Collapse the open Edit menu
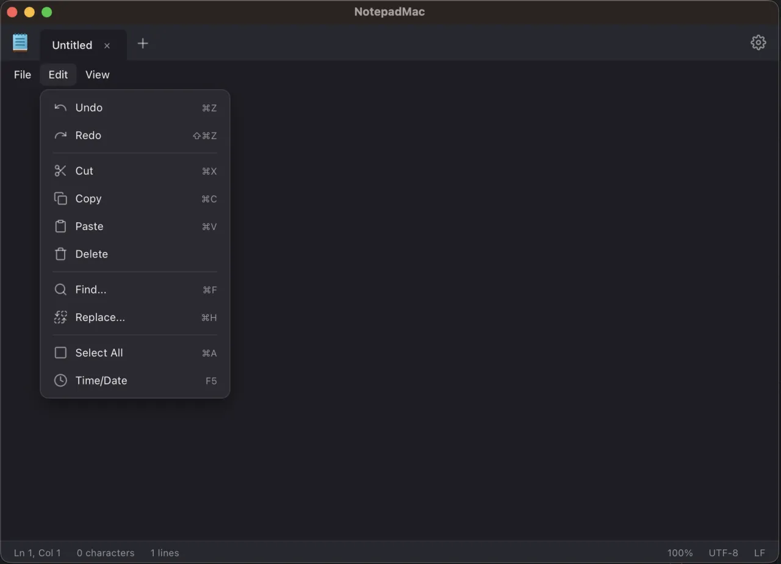The image size is (781, 564). pyautogui.click(x=58, y=74)
